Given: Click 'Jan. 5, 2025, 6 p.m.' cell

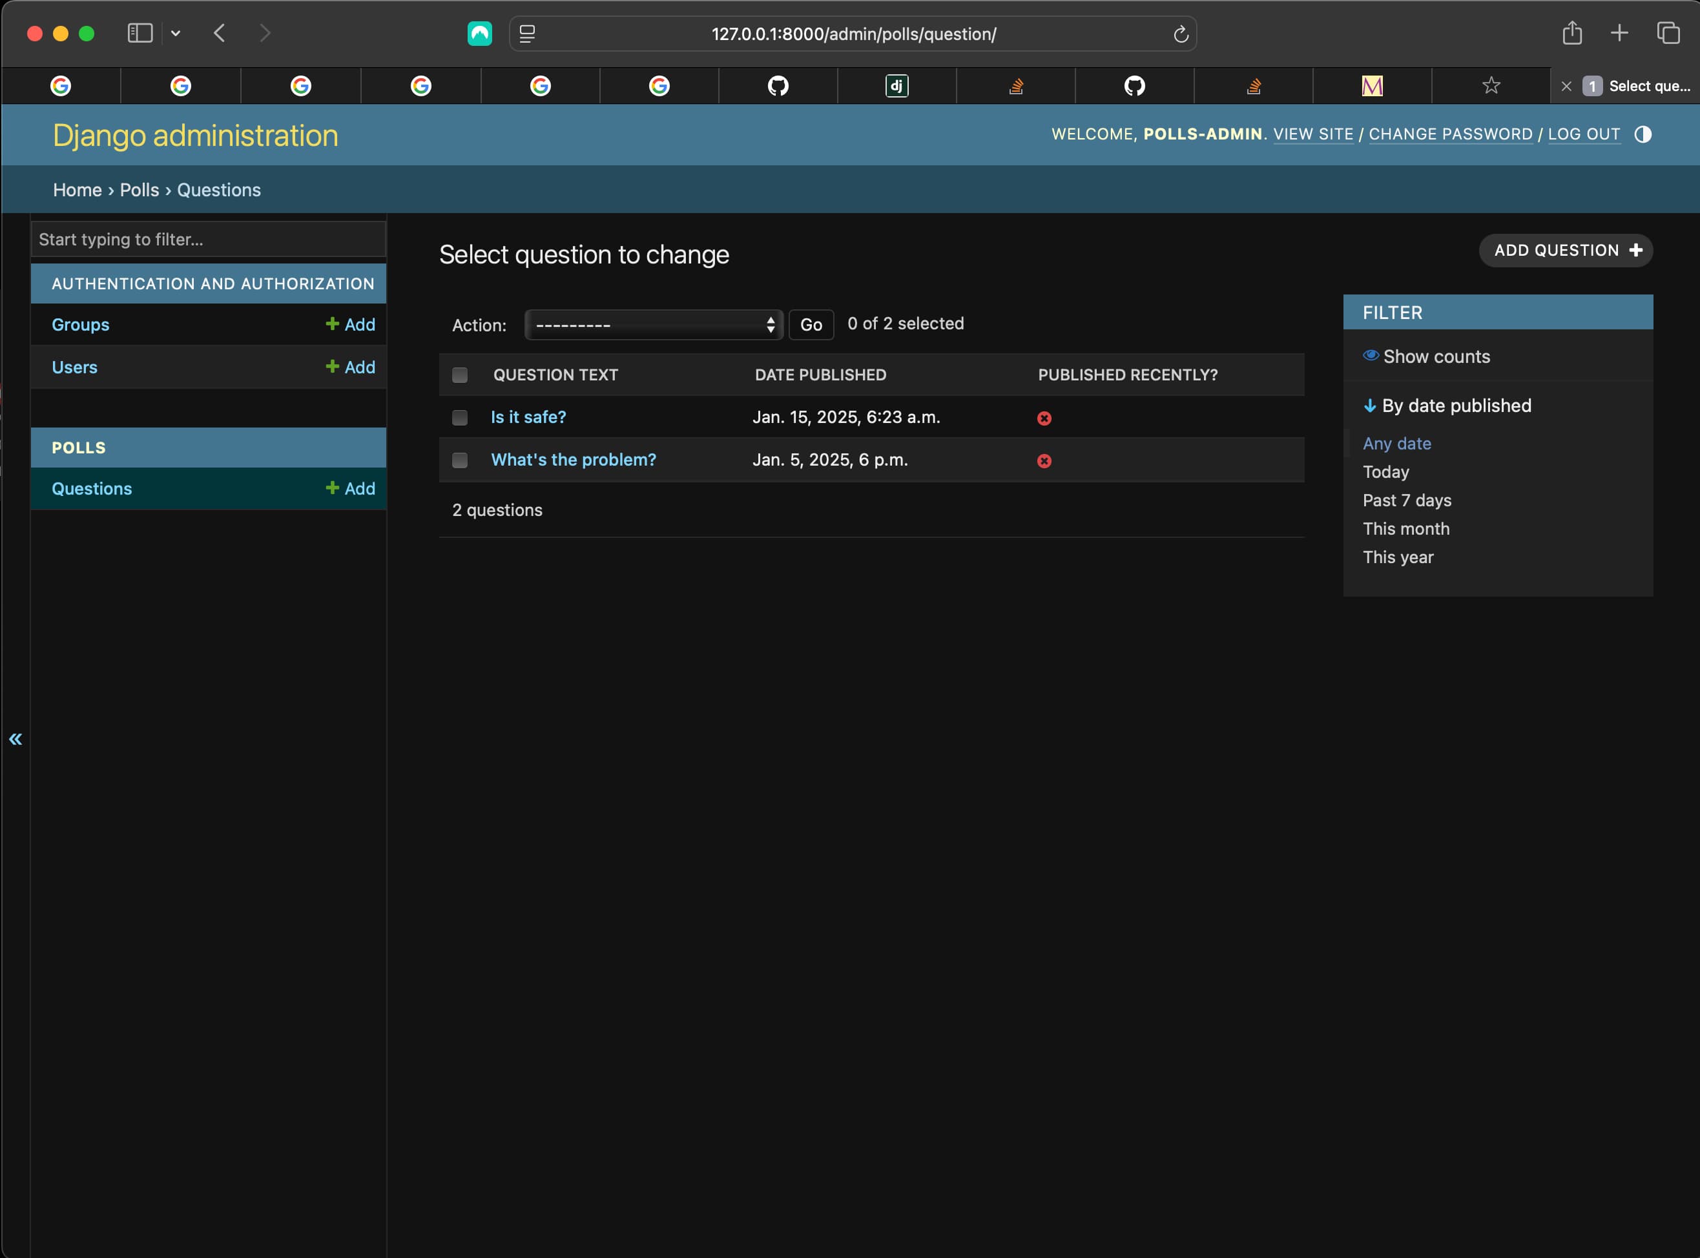Looking at the screenshot, I should coord(830,460).
